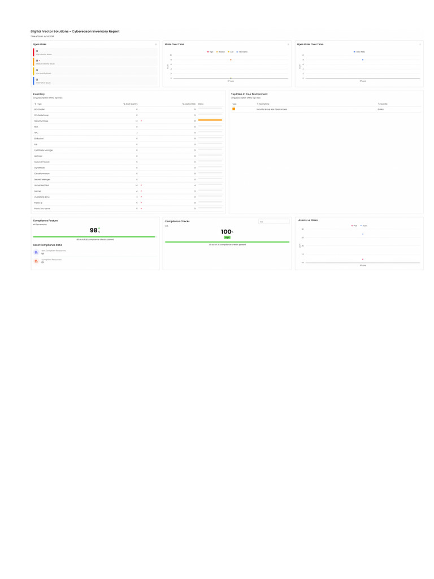This screenshot has width=434, height=579.
Task: Toggle Risk series in Assets vs Risks legend
Action: [354, 226]
